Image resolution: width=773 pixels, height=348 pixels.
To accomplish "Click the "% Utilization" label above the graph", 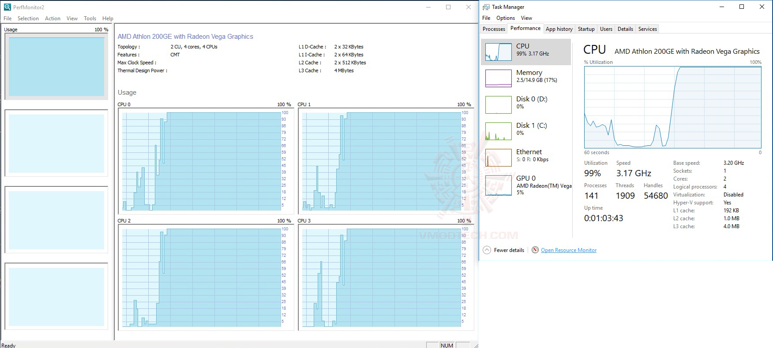I will point(598,62).
